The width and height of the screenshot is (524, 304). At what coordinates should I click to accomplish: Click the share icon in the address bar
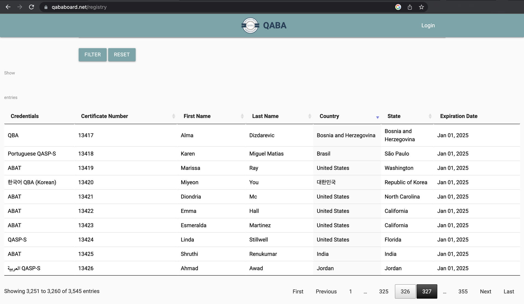pyautogui.click(x=410, y=7)
